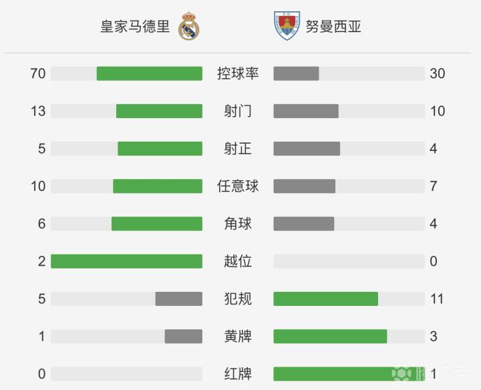Image resolution: width=481 pixels, height=390 pixels.
Task: Click Numancia's green 犯规 fouls bar
Action: coord(326,299)
